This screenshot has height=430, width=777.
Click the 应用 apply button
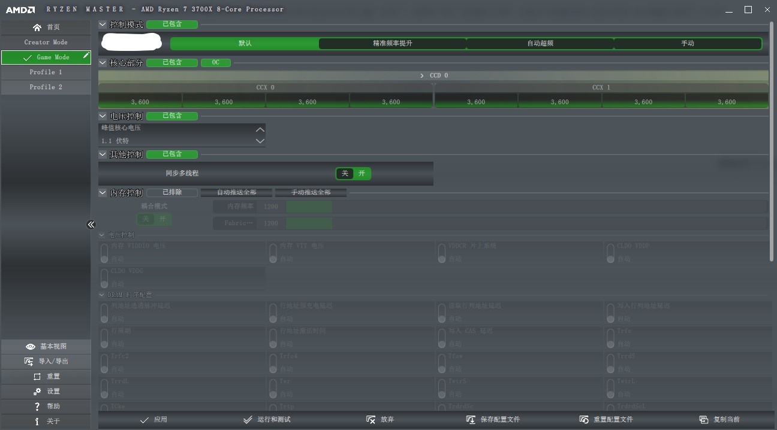[x=153, y=420]
